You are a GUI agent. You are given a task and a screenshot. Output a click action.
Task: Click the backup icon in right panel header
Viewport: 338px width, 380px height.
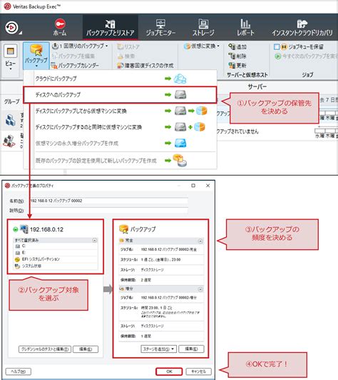pos(123,229)
